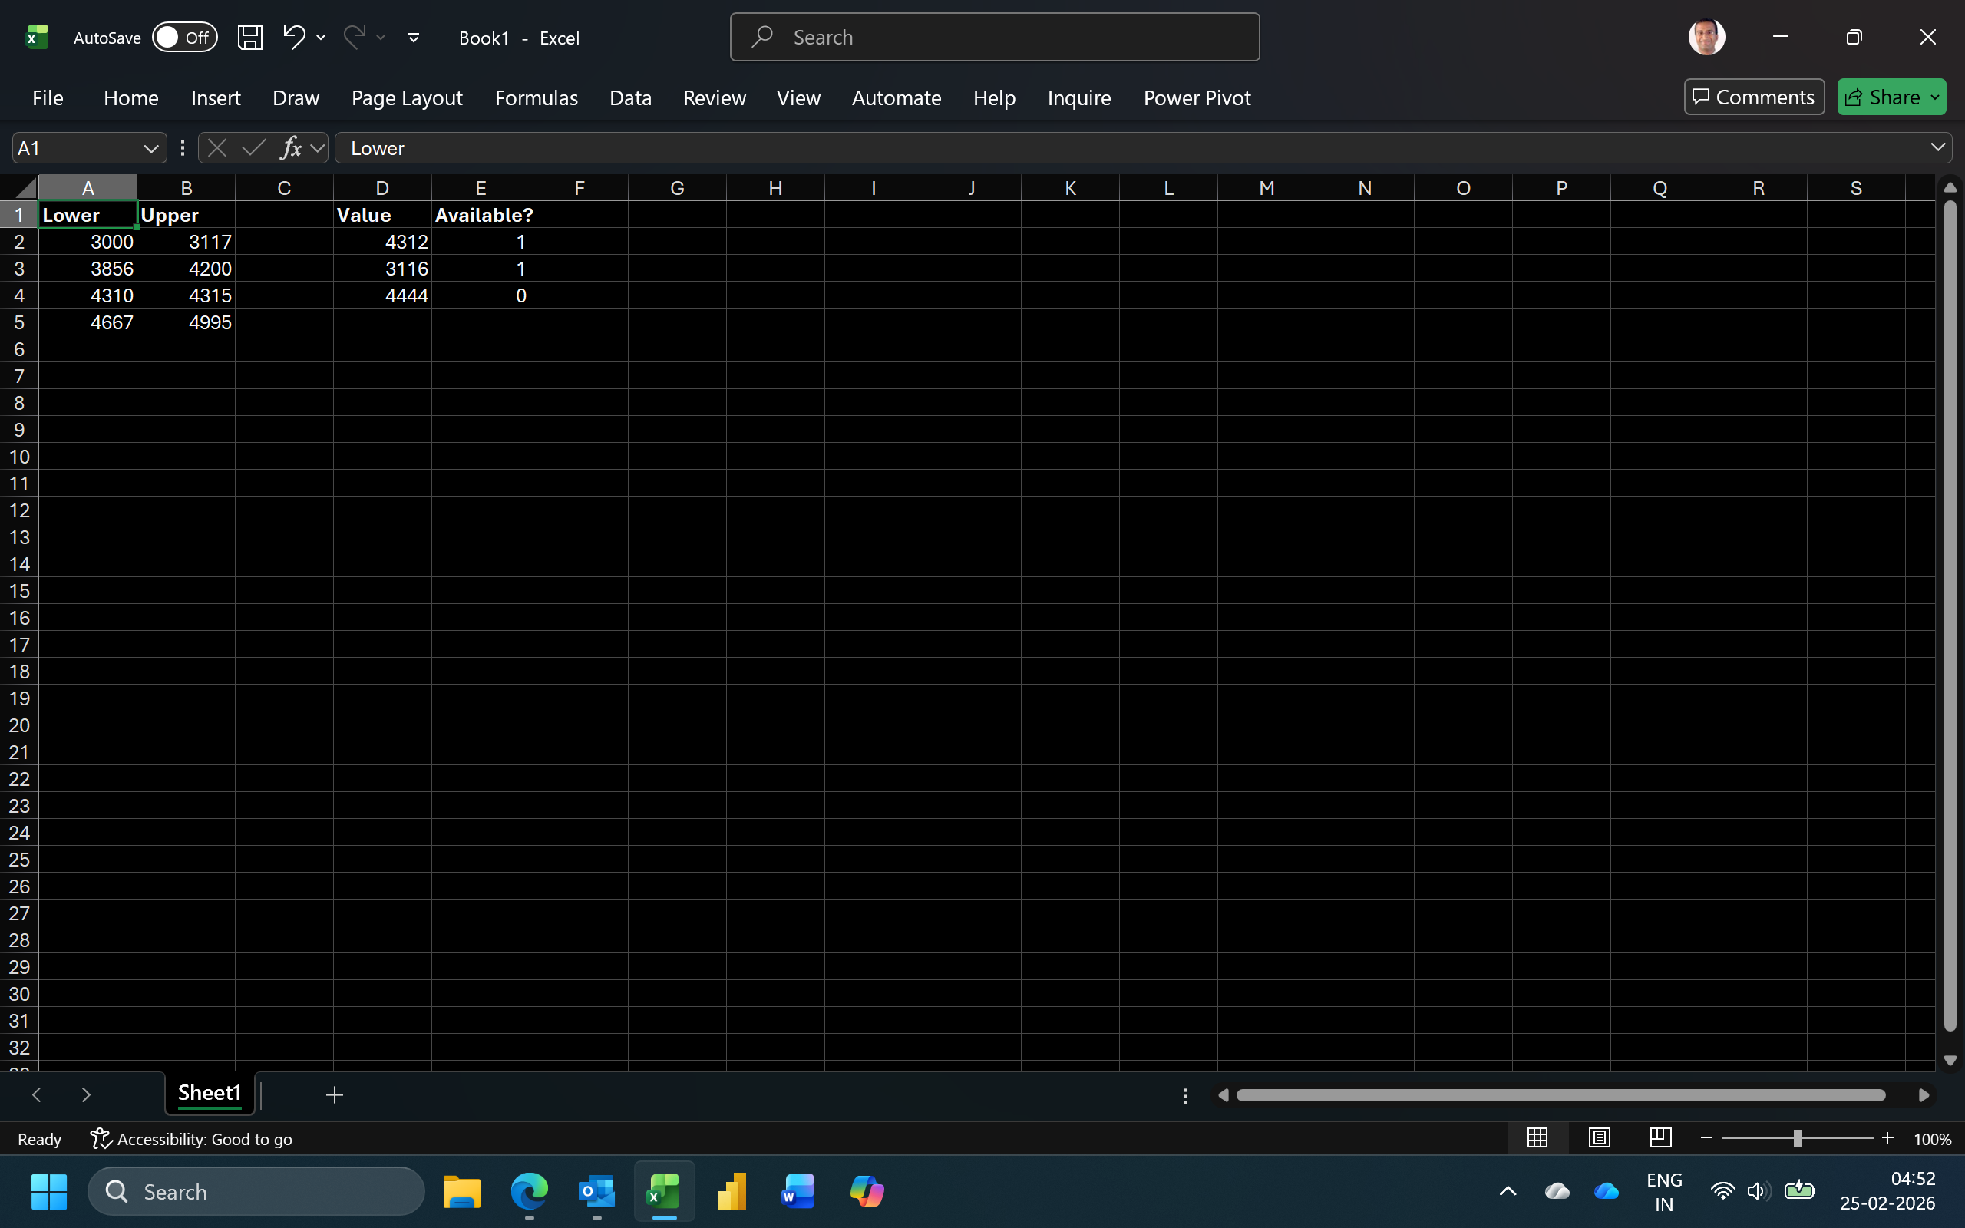Click the Undo arrow icon
Image resolution: width=1965 pixels, height=1228 pixels.
coord(294,37)
